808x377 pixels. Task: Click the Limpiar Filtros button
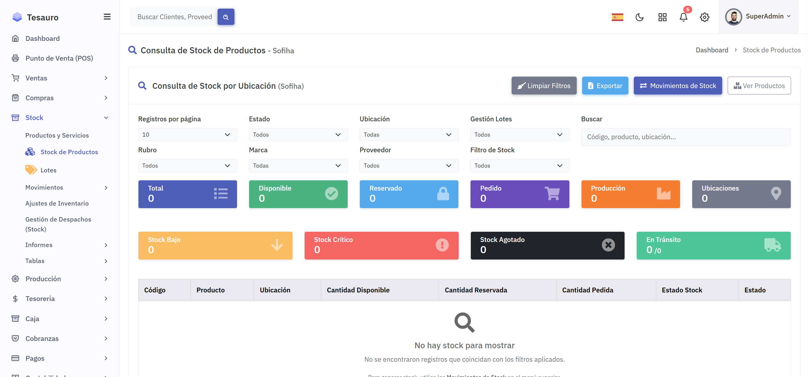pos(544,86)
